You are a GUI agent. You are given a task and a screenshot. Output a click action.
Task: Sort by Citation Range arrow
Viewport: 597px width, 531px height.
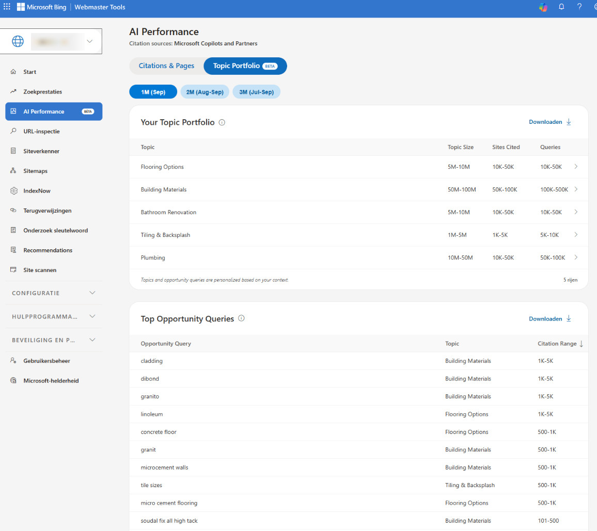tap(582, 344)
